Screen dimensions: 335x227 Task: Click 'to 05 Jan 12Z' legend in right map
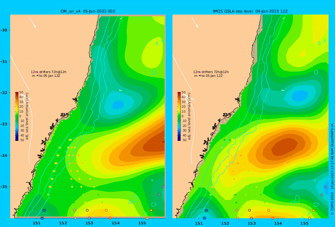point(212,76)
